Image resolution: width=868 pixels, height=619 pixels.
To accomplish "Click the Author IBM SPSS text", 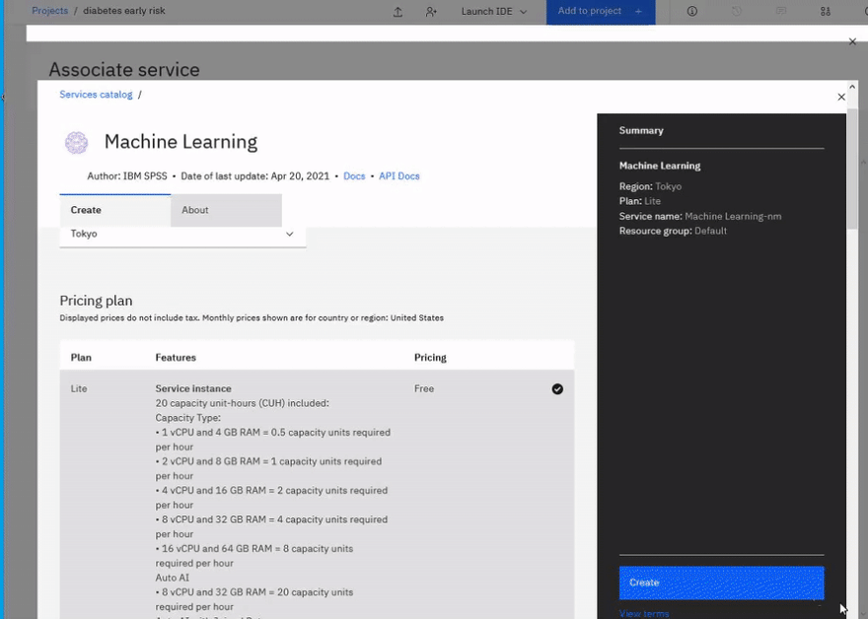I will 127,175.
